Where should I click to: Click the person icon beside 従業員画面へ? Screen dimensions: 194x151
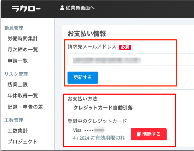pyautogui.click(x=62, y=8)
